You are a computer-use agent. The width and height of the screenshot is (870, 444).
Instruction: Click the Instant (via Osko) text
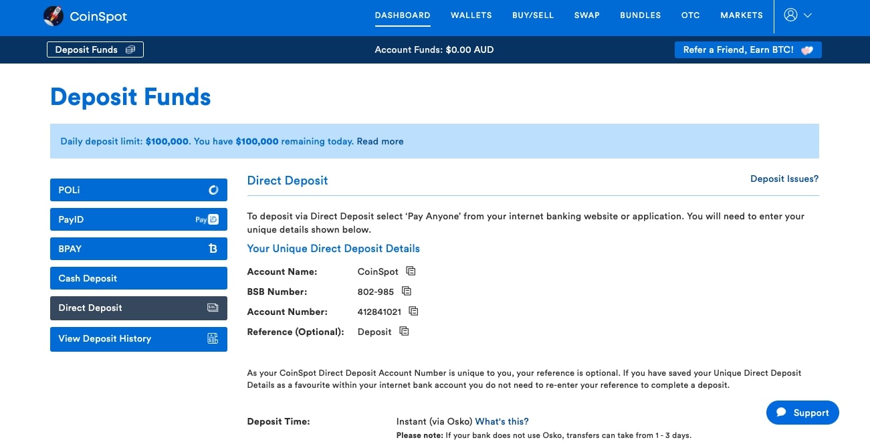(434, 421)
